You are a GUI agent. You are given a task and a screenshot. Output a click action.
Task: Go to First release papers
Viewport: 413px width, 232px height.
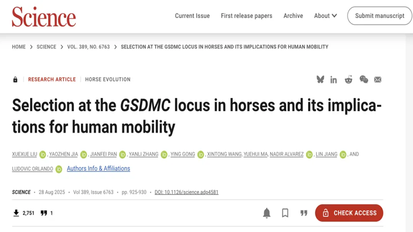246,16
